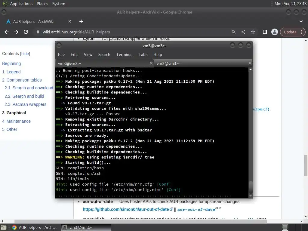Open the Places panel menu

tap(42, 4)
